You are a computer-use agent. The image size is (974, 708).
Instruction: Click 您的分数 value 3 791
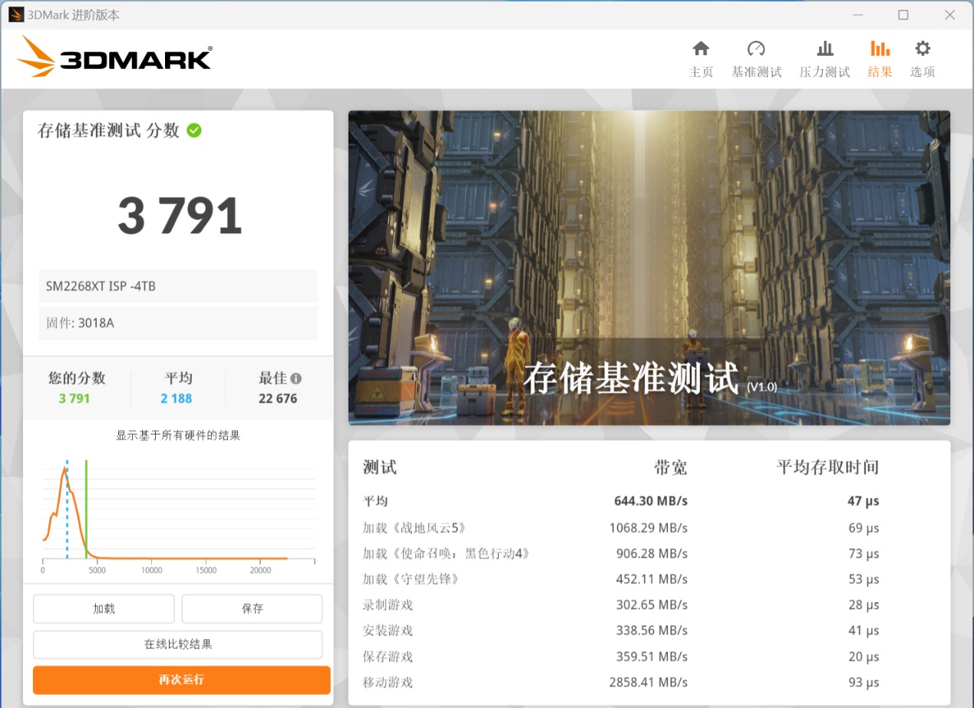74,399
